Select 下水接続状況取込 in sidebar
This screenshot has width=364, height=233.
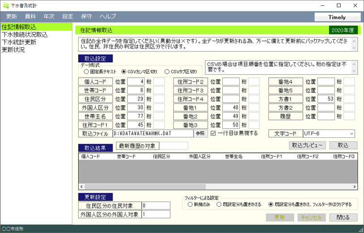pyautogui.click(x=25, y=34)
